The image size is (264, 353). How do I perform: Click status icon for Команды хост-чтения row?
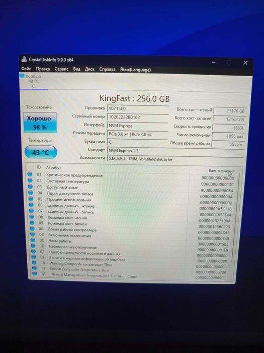[32, 216]
